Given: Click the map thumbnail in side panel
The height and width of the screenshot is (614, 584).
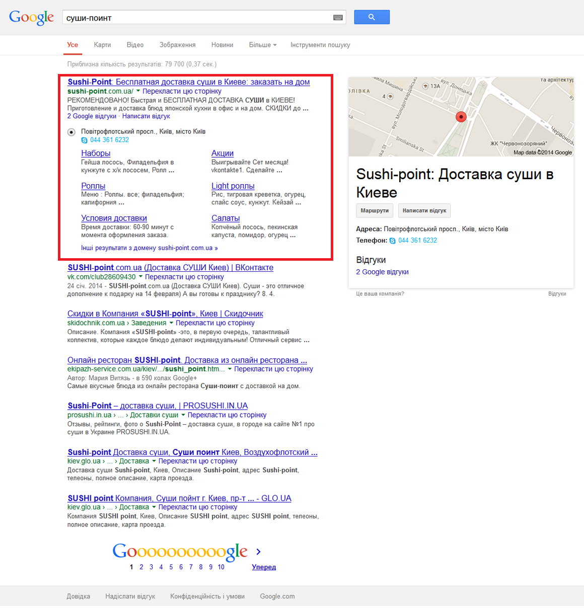Looking at the screenshot, I should click(461, 117).
